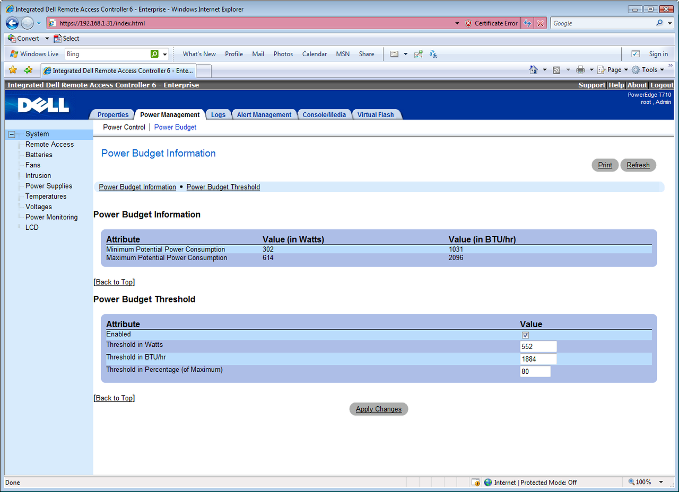
Task: Select the Power Control sub-tab
Action: pos(124,127)
